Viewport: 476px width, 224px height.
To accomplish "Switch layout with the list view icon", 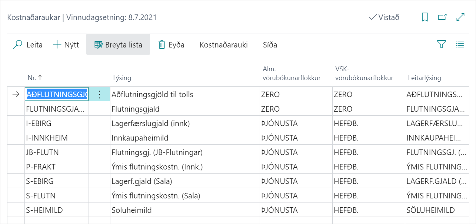I will click(460, 45).
